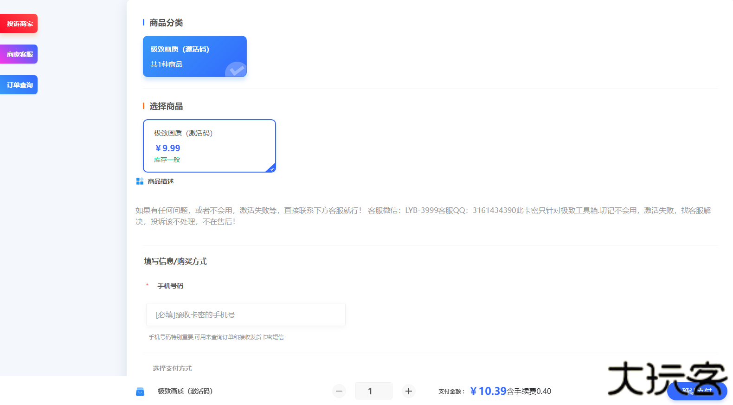Click the 库存一般 stock status text

coord(167,160)
